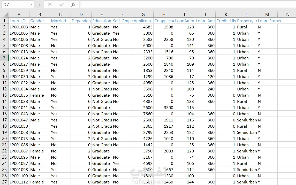The image size is (296, 185).
Task: Click Dependents value 1 in row 2
Action: click(x=81, y=27)
